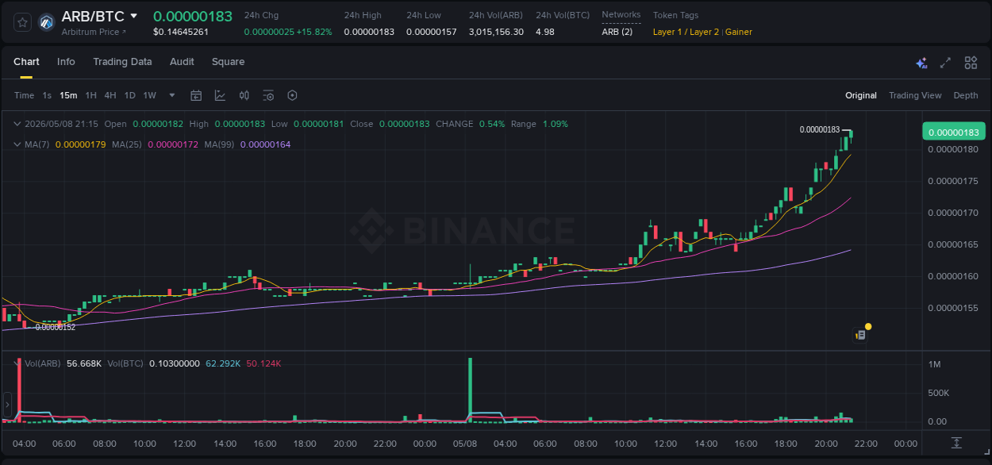992x465 pixels.
Task: Click the 0.00000183 high price marker
Action: (819, 129)
